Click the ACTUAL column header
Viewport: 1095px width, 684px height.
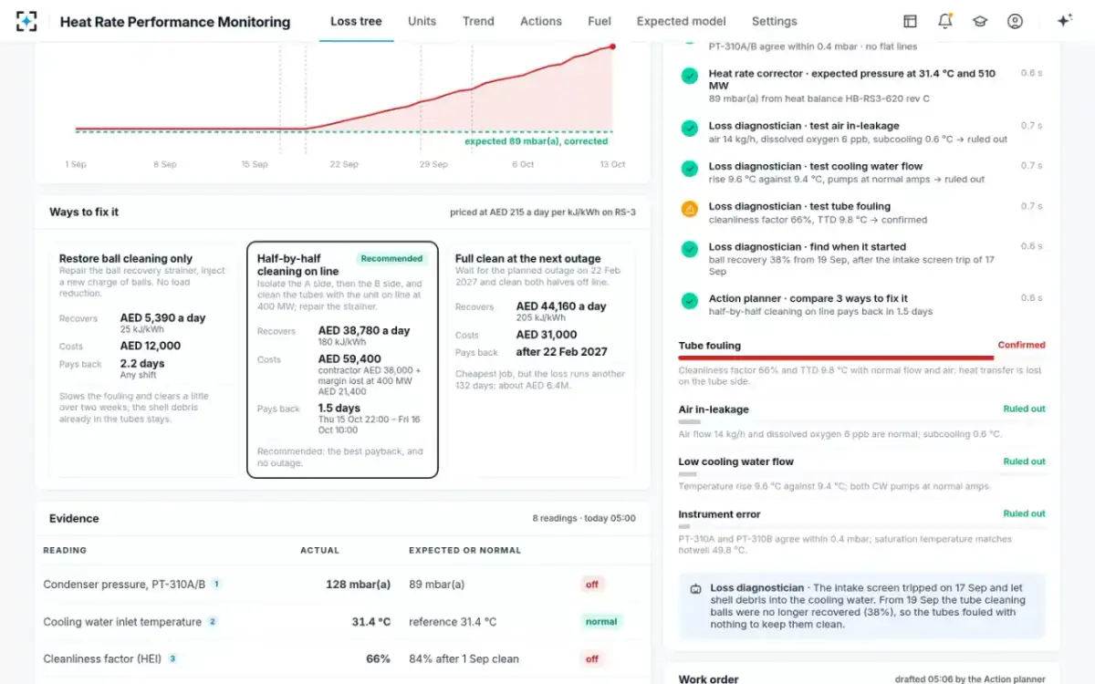click(319, 551)
